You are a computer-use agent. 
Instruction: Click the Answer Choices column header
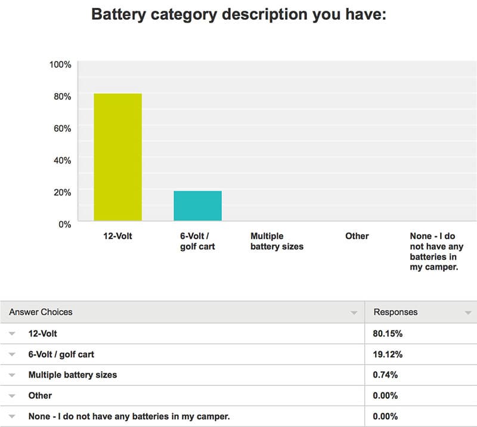pos(41,312)
